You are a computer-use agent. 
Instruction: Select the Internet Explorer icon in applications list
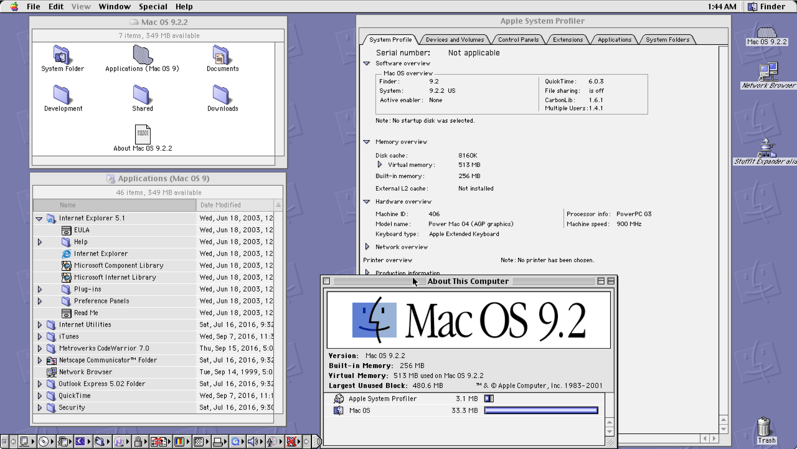click(x=66, y=253)
